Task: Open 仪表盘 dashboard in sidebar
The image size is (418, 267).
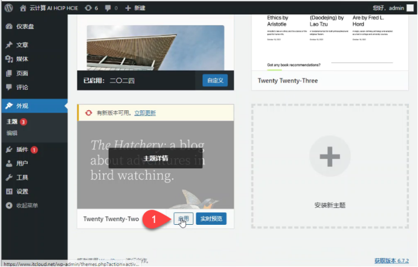Action: tap(25, 27)
